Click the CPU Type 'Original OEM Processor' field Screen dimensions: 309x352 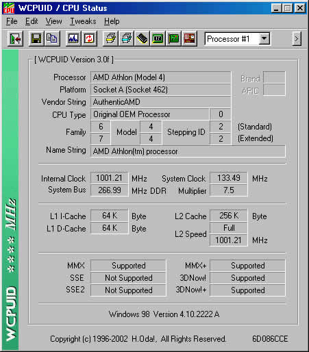[x=150, y=114]
